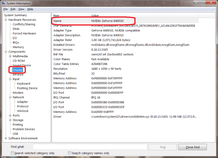Click the Find button

point(163,147)
